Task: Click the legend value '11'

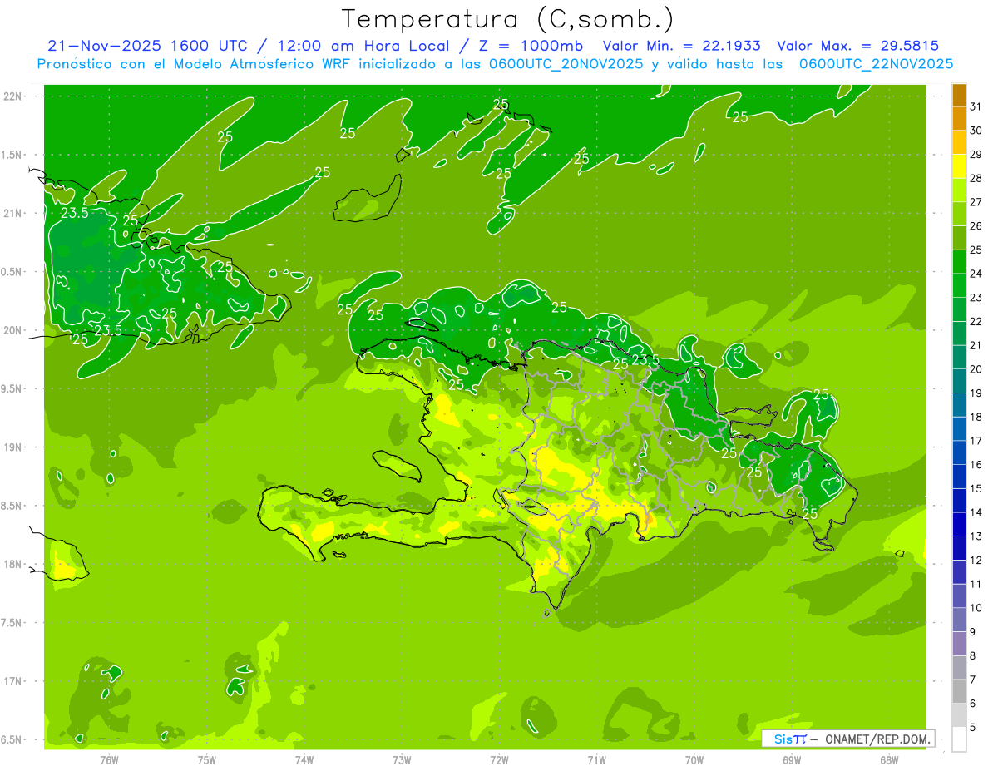Action: [976, 585]
